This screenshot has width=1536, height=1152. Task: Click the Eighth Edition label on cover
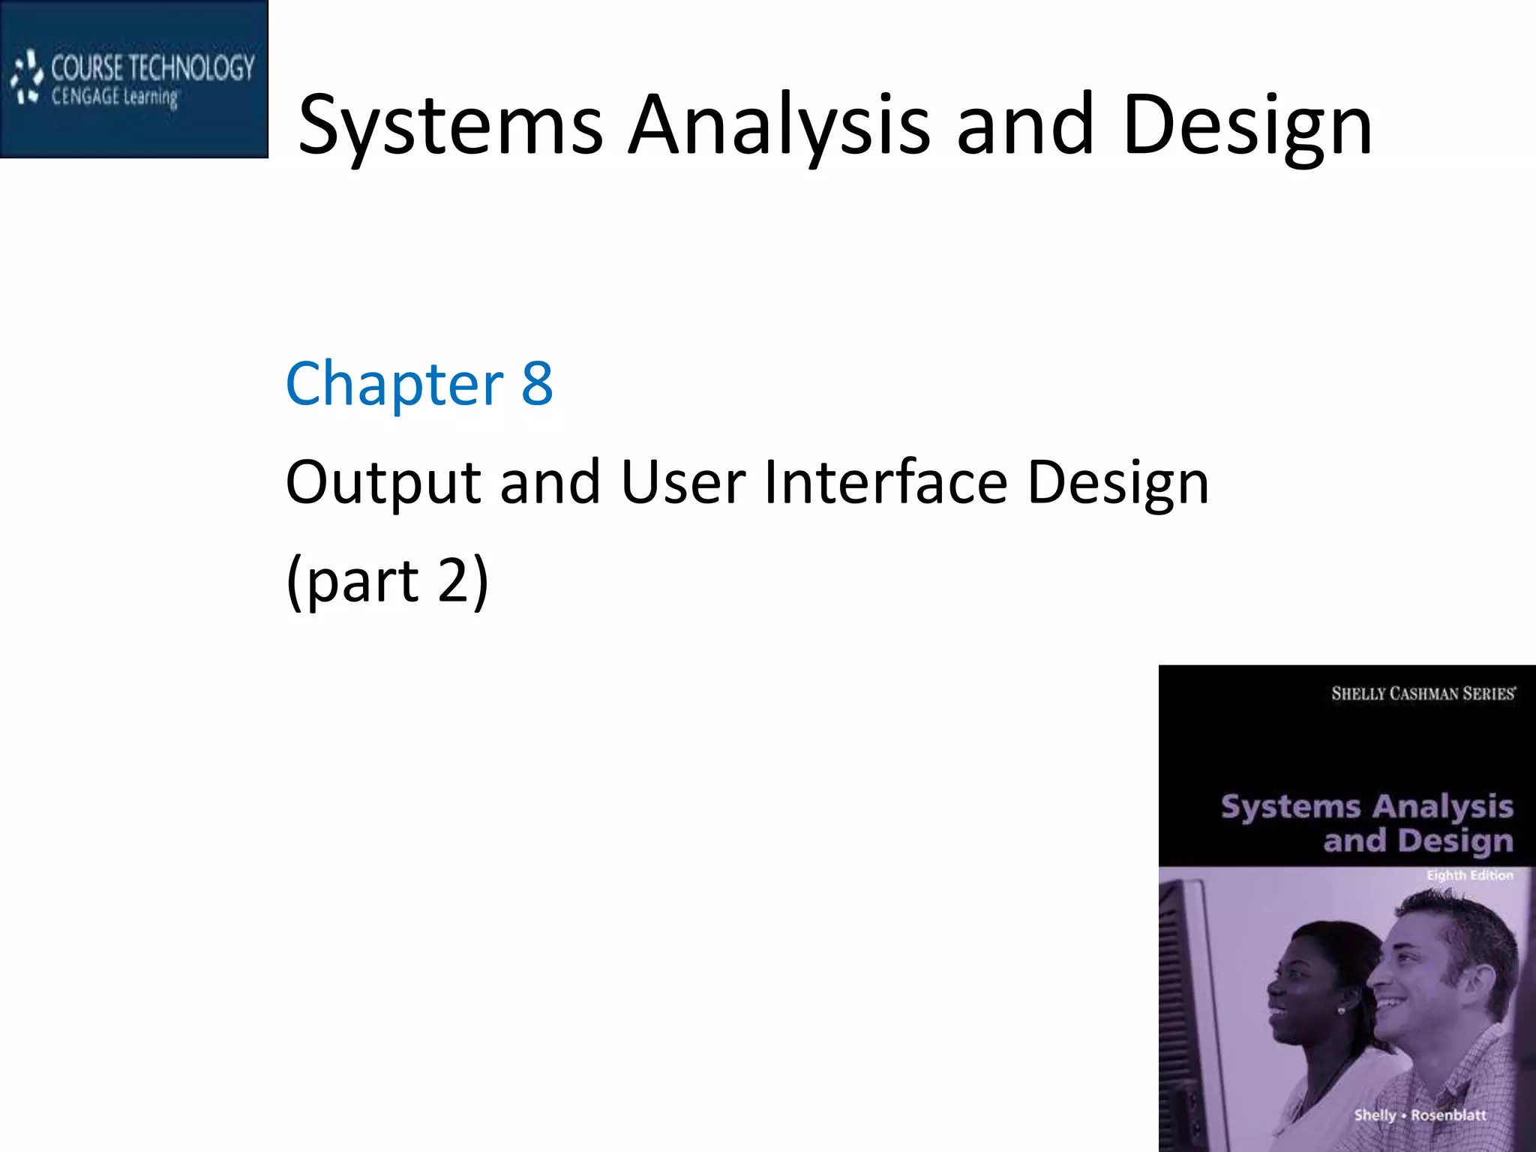1469,875
